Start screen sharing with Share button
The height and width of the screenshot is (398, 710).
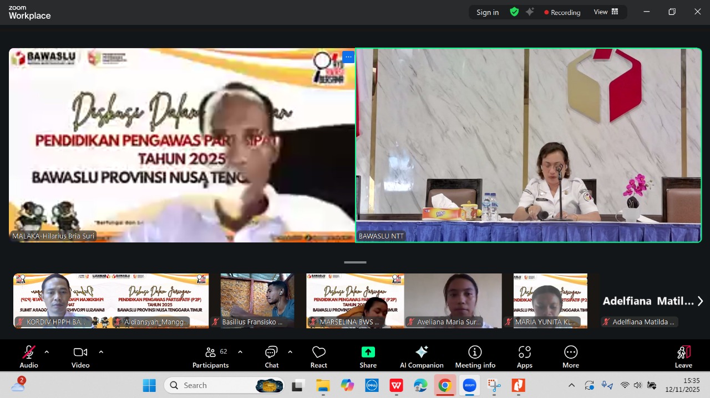tap(368, 356)
